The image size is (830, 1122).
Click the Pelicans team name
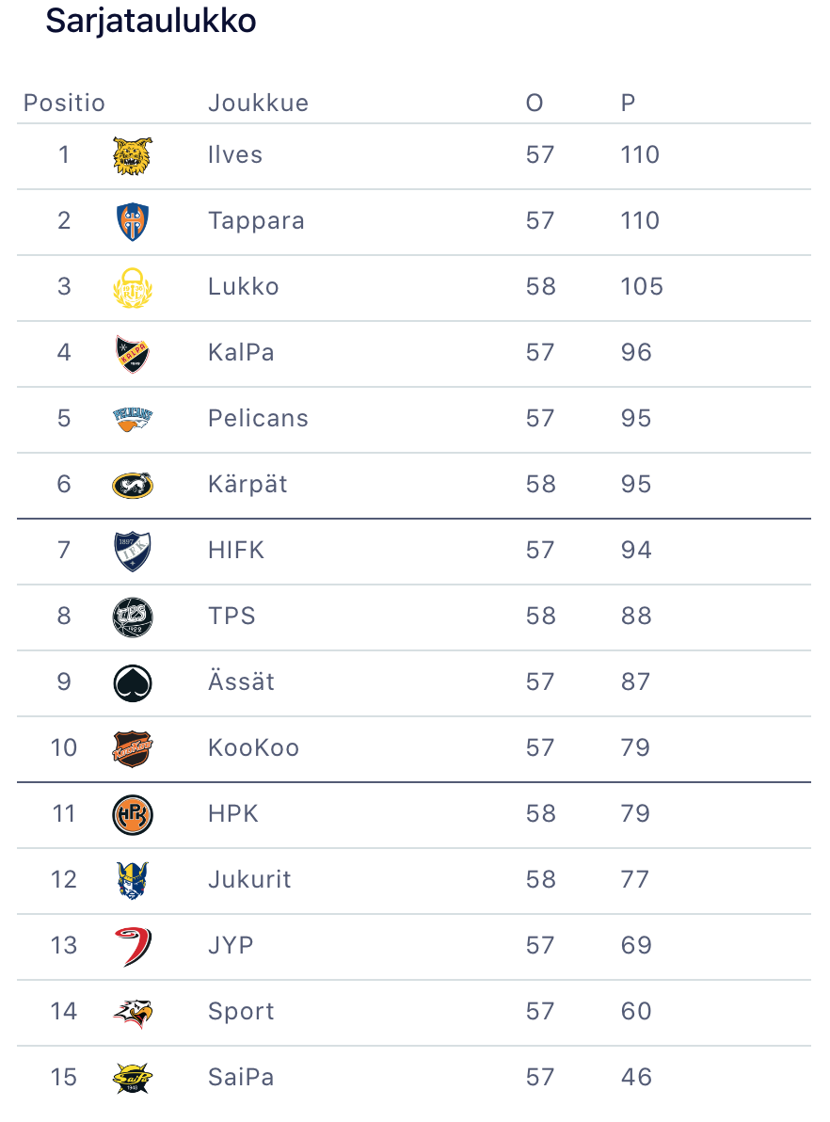pyautogui.click(x=258, y=419)
